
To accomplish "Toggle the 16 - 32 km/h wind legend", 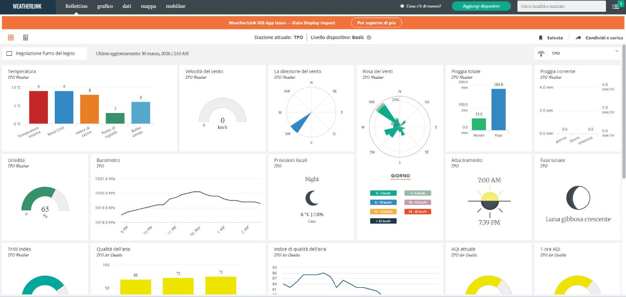I will [x=418, y=211].
